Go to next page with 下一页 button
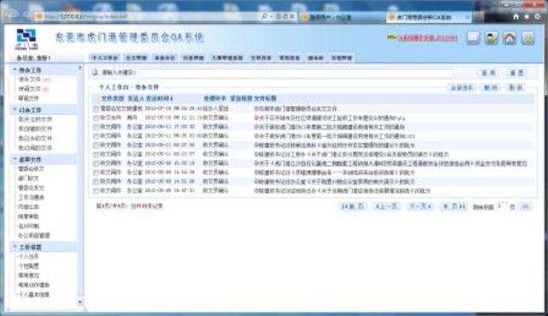Screen dimensions: 548x316 coord(420,206)
